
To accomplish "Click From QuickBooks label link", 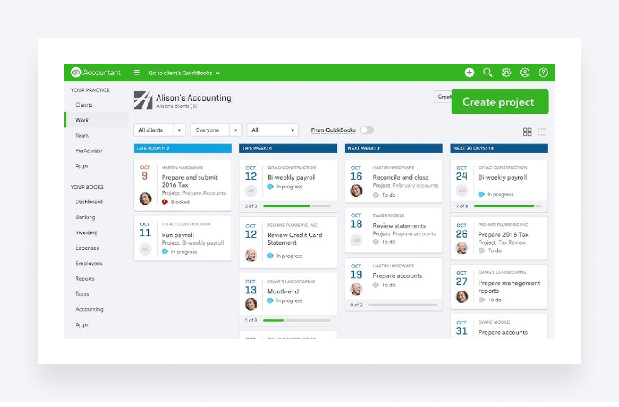I will click(333, 130).
